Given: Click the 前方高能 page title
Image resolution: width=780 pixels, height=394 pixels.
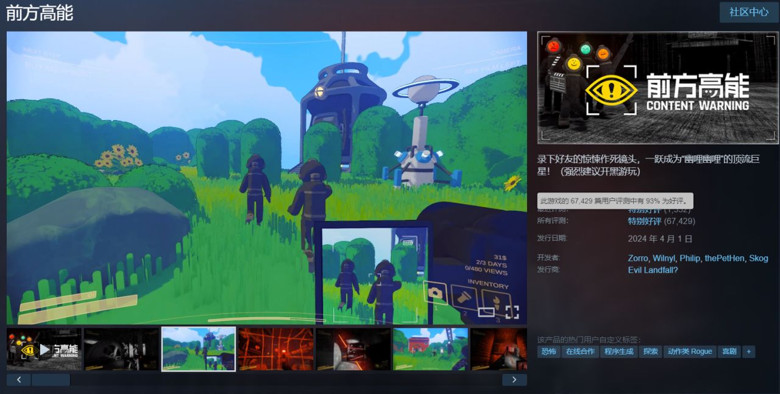Looking at the screenshot, I should (x=40, y=12).
